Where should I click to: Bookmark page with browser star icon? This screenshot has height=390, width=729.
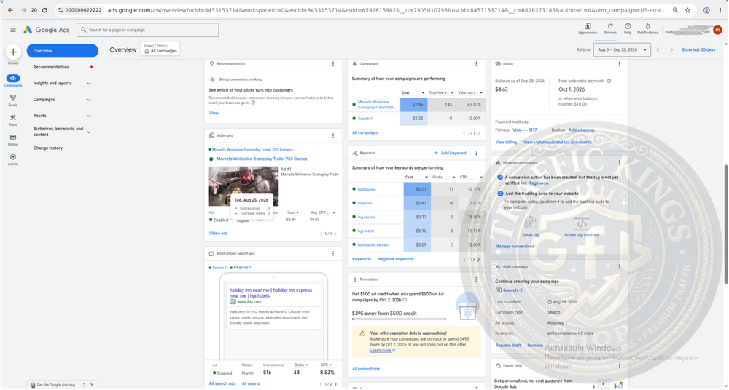[687, 10]
